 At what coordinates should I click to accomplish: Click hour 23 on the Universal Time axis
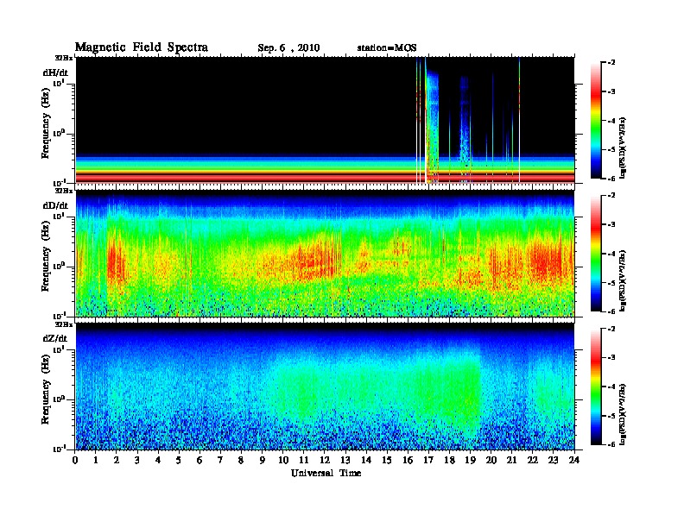coord(553,460)
